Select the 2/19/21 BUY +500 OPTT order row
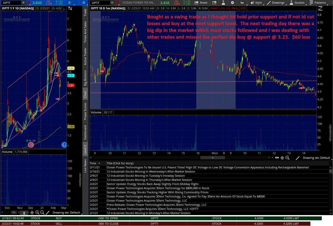 [161, 218]
